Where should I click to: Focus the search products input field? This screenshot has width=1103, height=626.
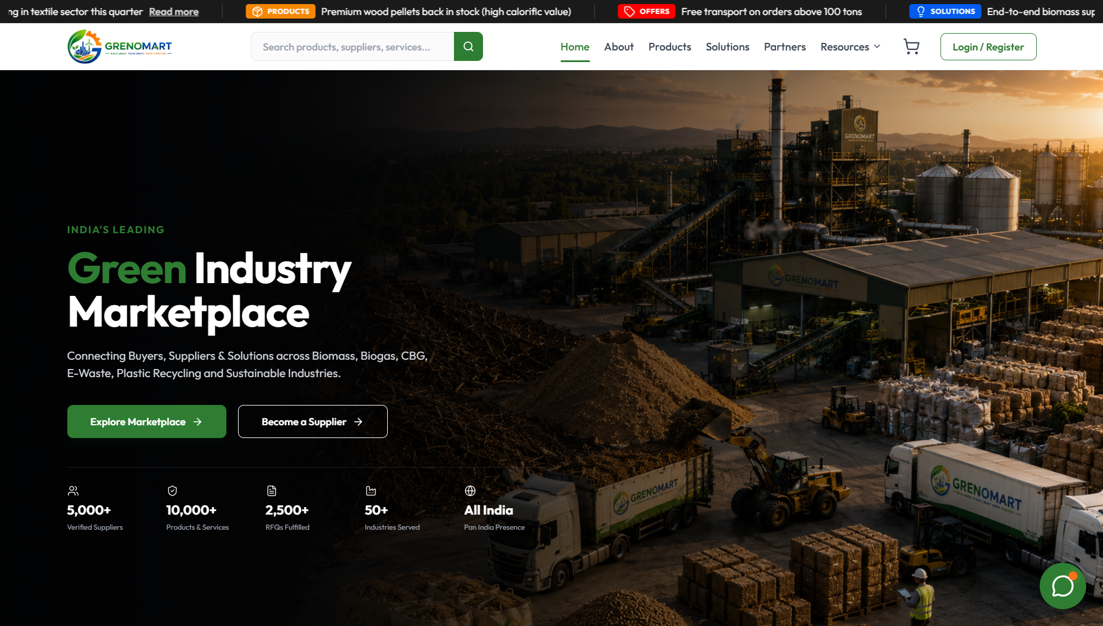352,46
